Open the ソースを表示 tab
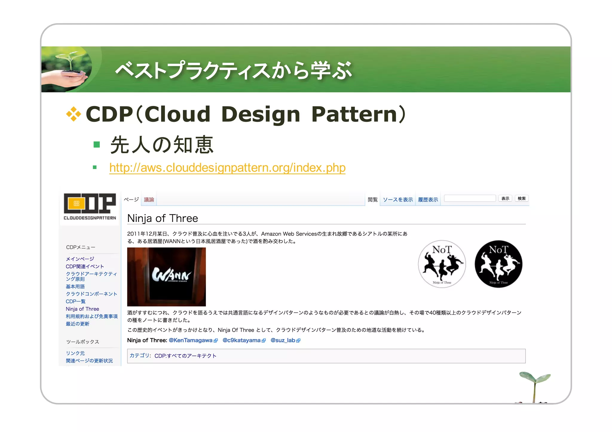The width and height of the screenshot is (612, 432). coord(398,199)
